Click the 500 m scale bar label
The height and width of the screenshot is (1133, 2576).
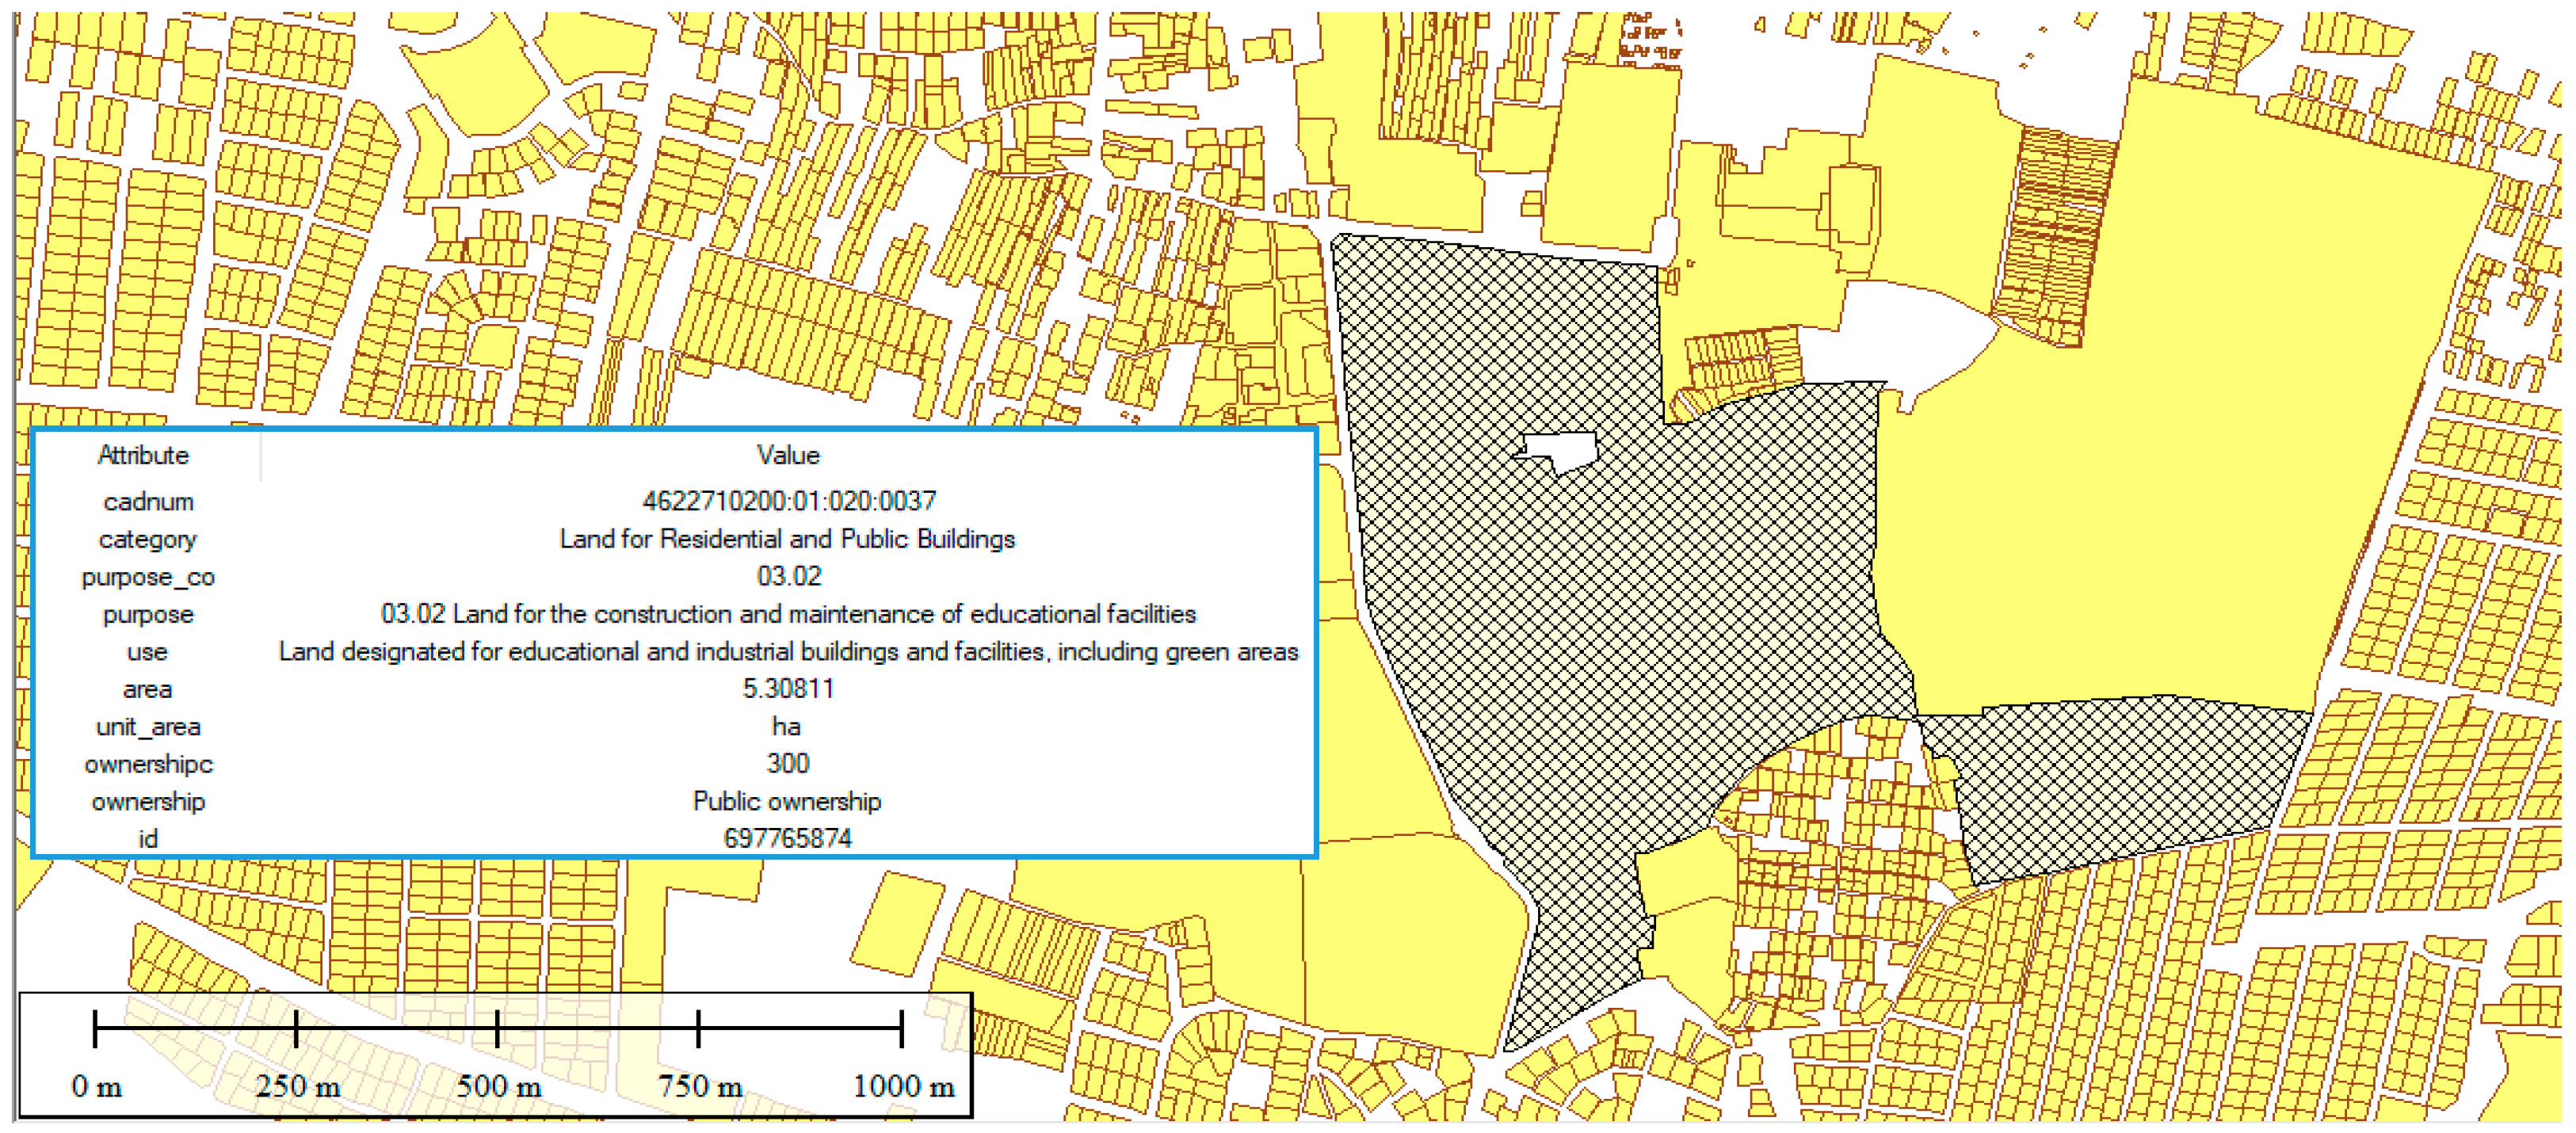[498, 1085]
